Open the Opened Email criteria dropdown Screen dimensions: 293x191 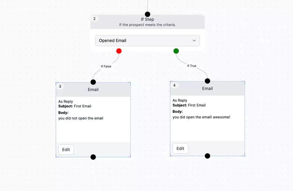tap(148, 41)
